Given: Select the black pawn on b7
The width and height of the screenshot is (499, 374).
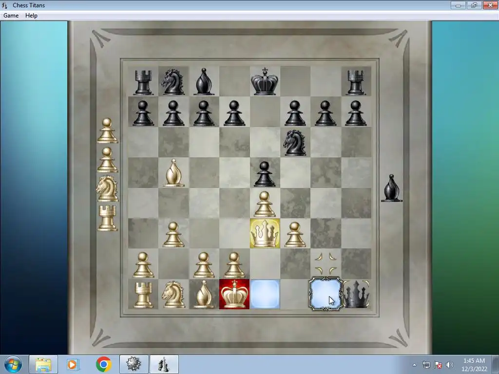Looking at the screenshot, I should click(x=173, y=113).
